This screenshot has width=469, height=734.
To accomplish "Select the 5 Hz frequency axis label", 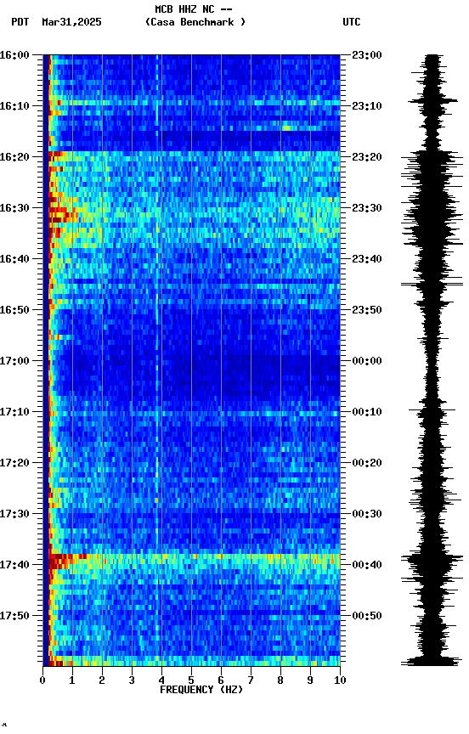I will click(x=191, y=680).
